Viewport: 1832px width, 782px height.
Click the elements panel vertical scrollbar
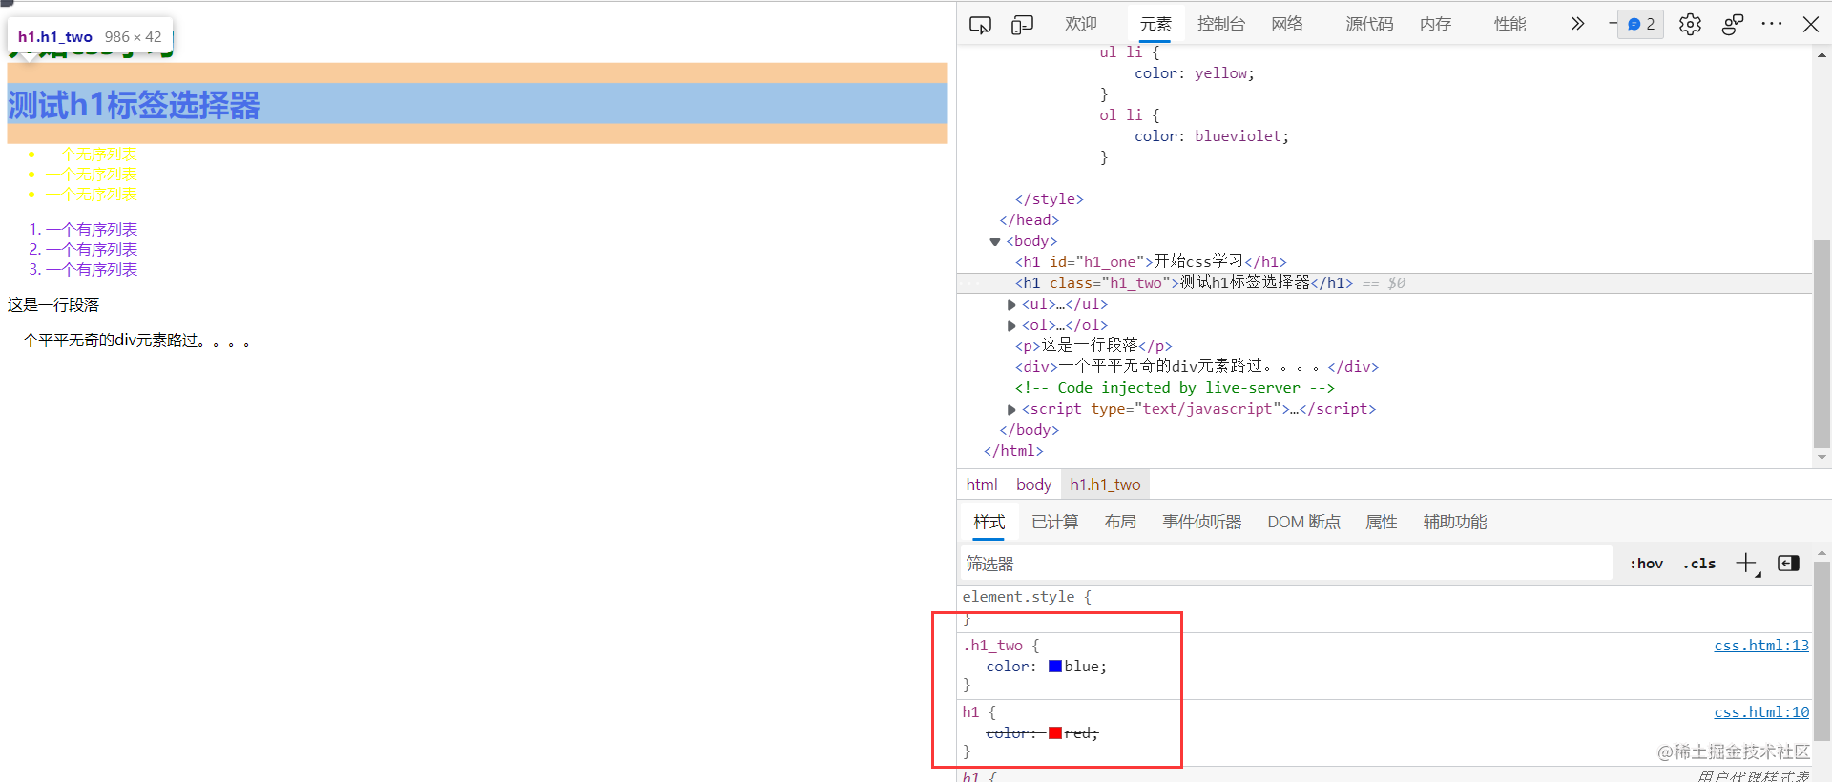(x=1822, y=343)
